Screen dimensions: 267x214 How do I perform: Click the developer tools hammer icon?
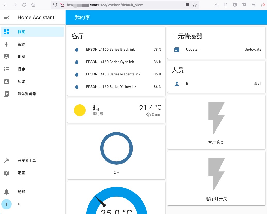pos(6,161)
